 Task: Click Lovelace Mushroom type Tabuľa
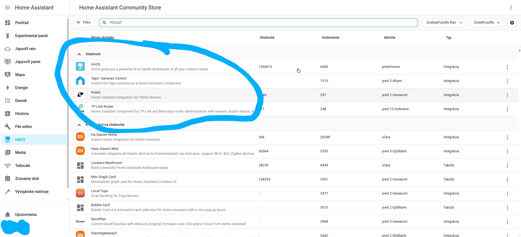(449, 165)
